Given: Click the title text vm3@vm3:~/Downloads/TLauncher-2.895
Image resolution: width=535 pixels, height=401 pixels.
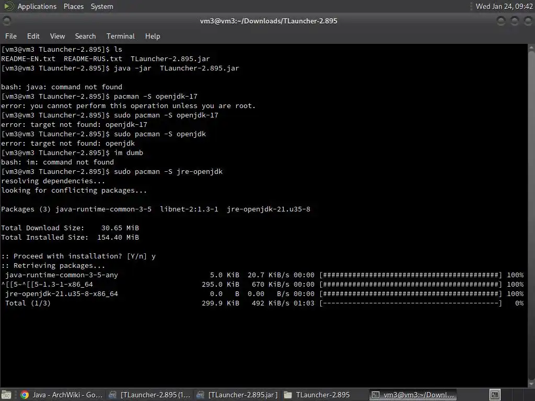Looking at the screenshot, I should [x=269, y=21].
